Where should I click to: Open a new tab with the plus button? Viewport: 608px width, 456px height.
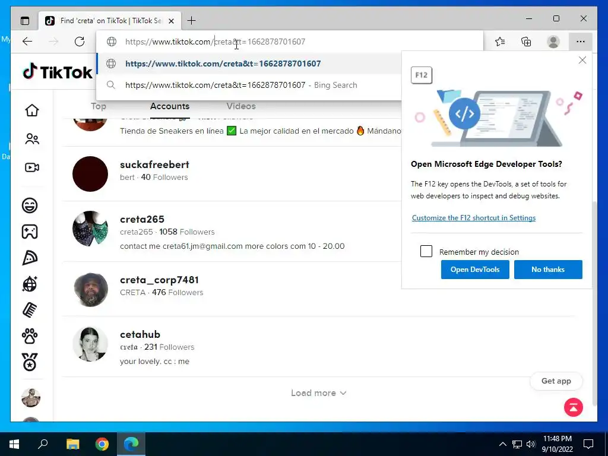click(x=192, y=21)
